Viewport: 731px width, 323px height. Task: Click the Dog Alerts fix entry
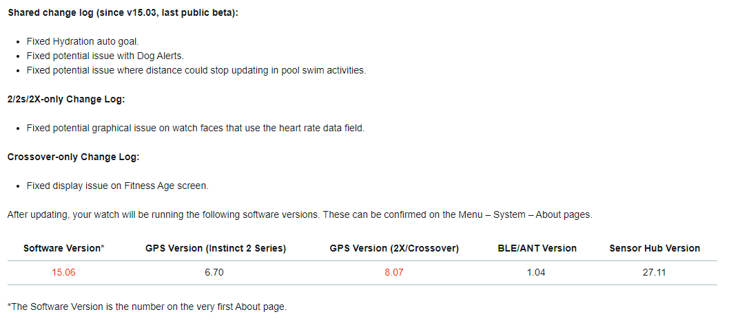coord(105,56)
